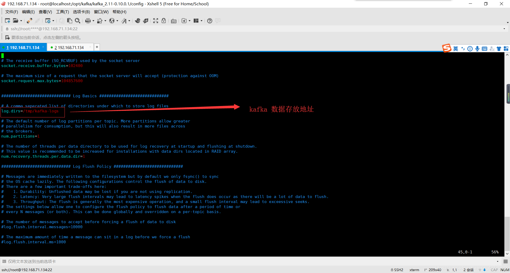
Task: Select tab 1 192.168.71.134
Action: tap(23, 48)
